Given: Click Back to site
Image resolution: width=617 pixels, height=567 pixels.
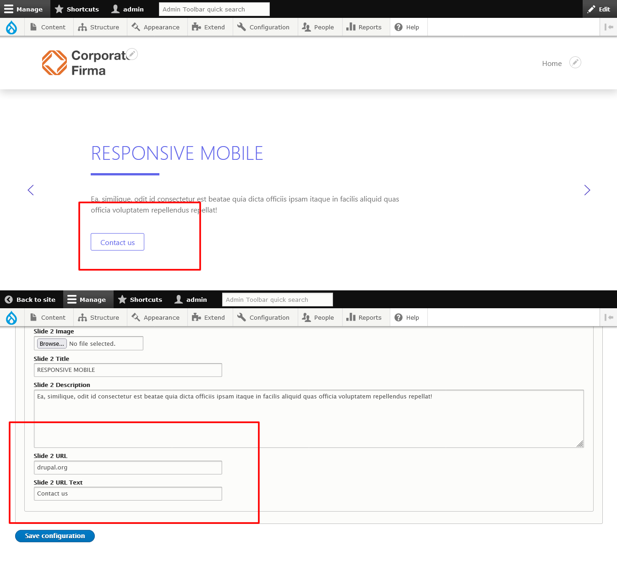Looking at the screenshot, I should tap(31, 299).
